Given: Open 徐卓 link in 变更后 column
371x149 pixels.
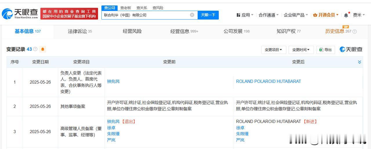Looking at the screenshot, I should (240, 128).
